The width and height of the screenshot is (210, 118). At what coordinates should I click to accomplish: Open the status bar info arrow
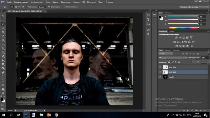tap(45, 111)
